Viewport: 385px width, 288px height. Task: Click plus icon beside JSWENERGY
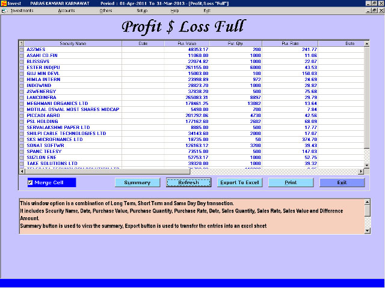[22, 91]
